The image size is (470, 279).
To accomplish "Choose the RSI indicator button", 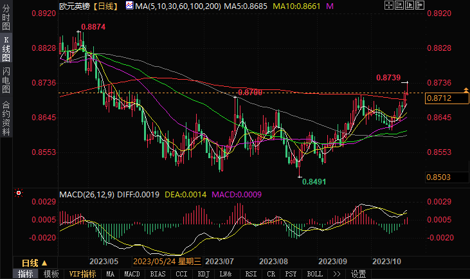I will click(251, 274).
